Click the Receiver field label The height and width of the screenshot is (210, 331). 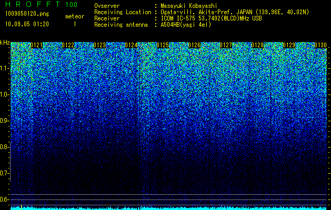point(107,18)
